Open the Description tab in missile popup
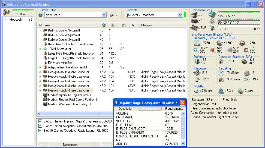The height and width of the screenshot is (148, 265). coord(126,109)
